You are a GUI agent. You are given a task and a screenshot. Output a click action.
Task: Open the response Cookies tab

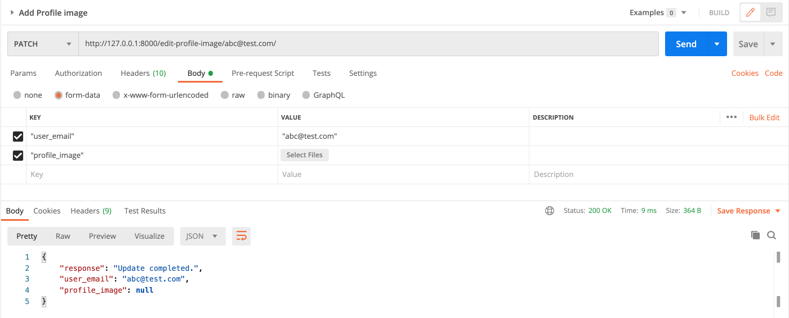pyautogui.click(x=47, y=211)
